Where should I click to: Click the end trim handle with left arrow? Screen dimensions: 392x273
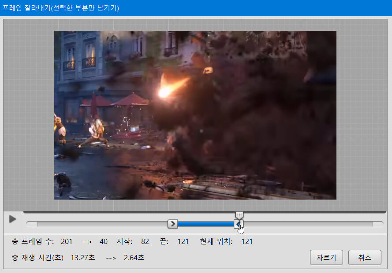(238, 224)
